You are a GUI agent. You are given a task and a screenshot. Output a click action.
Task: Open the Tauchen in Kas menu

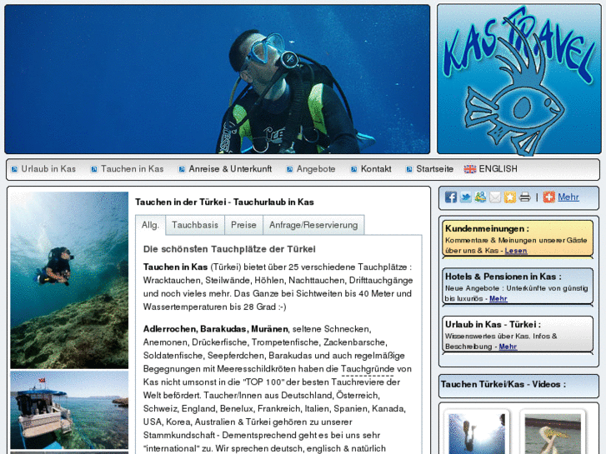[133, 169]
